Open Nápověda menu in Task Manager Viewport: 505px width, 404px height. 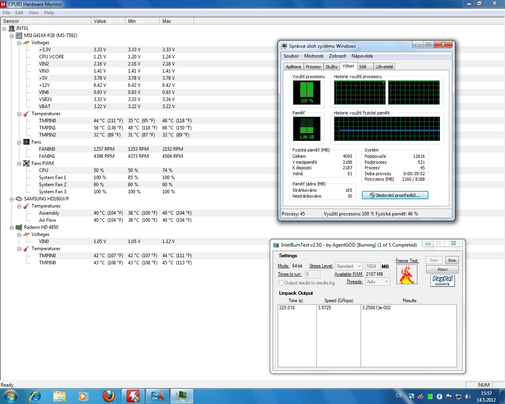coord(362,56)
